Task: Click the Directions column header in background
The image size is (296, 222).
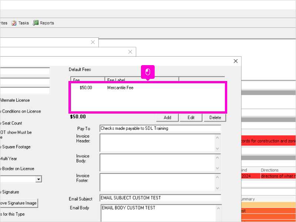Action: coord(270,170)
